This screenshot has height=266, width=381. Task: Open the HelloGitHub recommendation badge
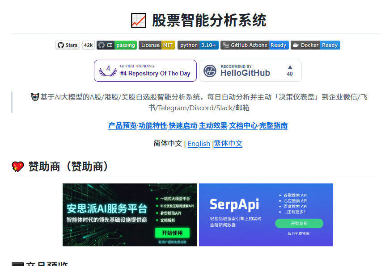pyautogui.click(x=250, y=71)
